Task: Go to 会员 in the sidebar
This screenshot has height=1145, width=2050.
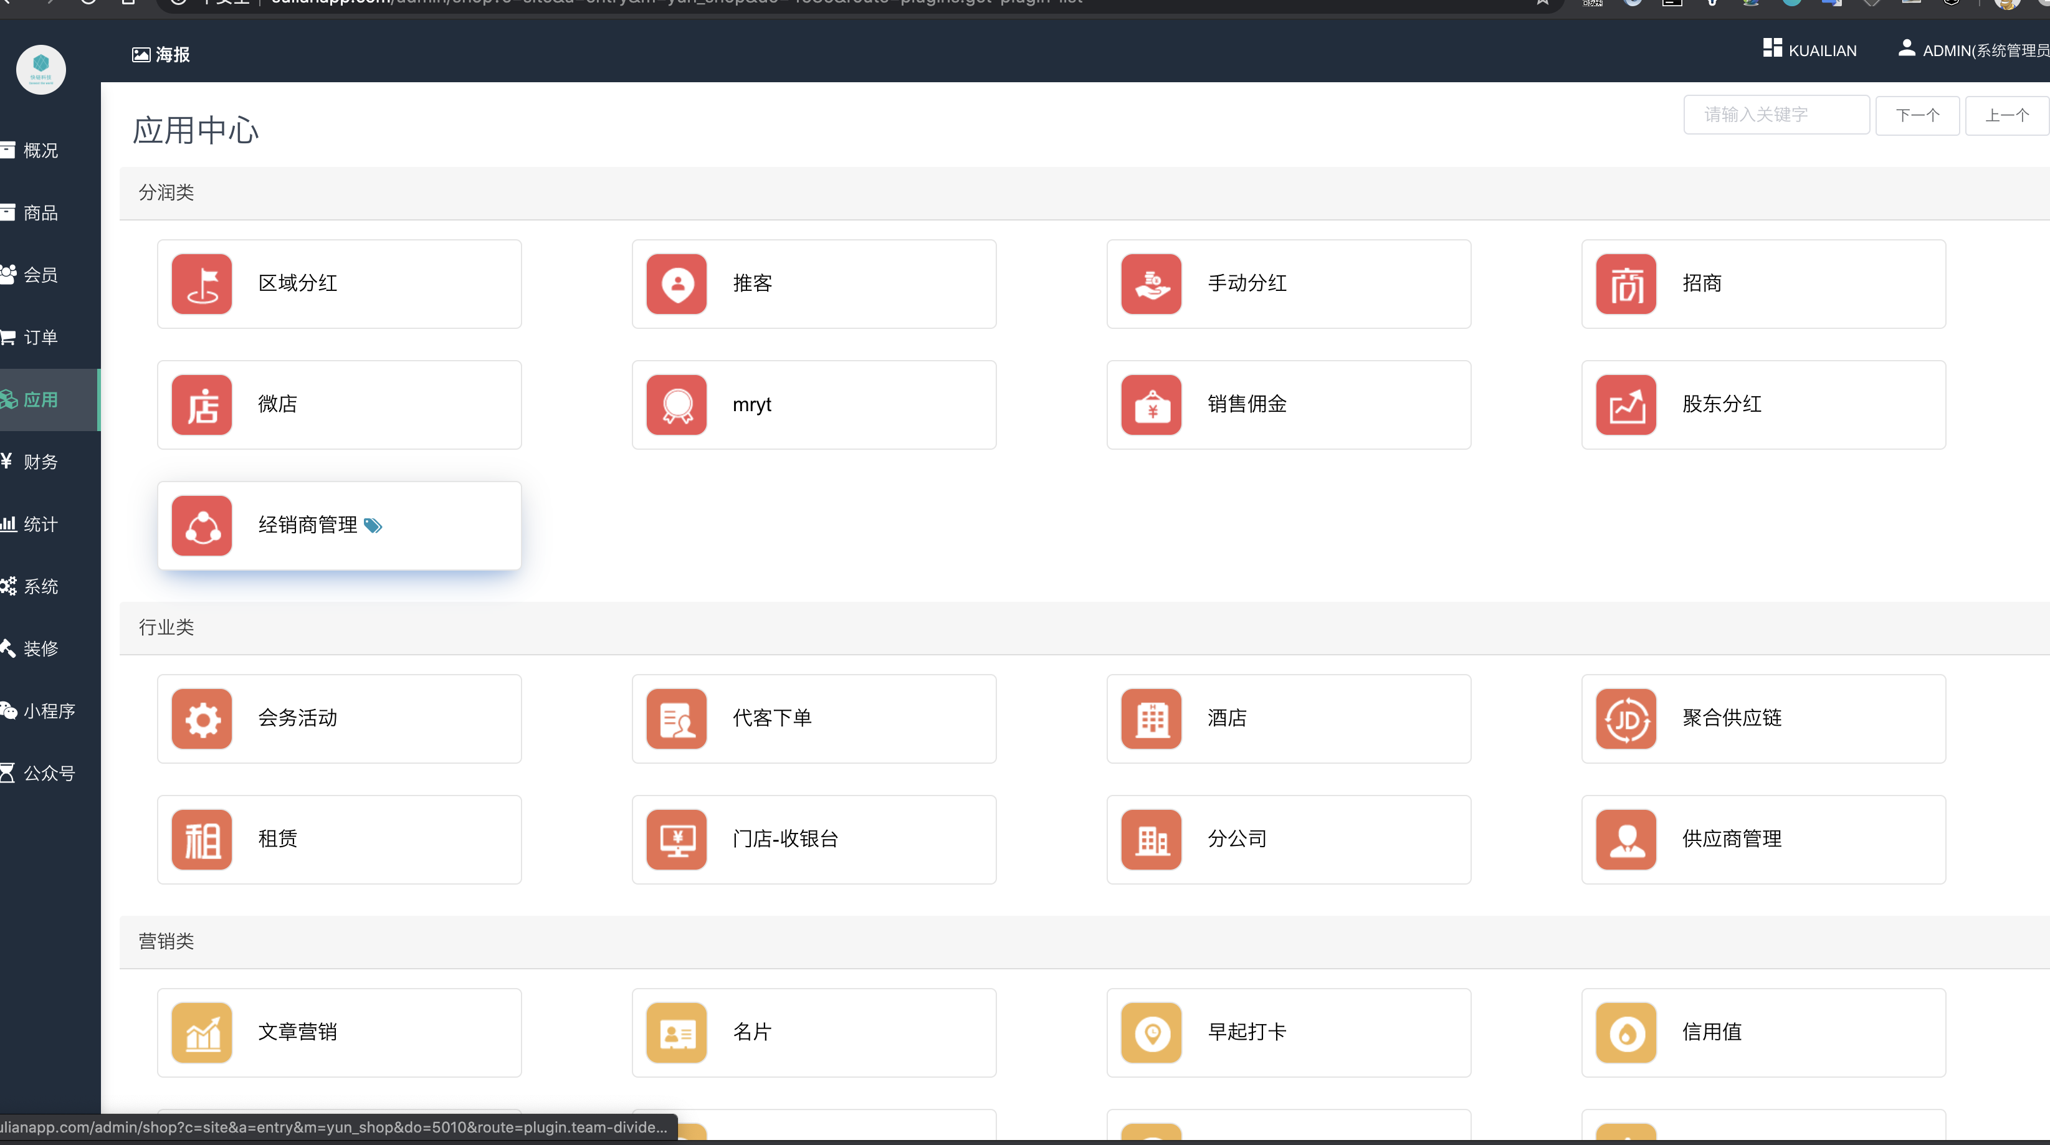Action: [x=49, y=275]
